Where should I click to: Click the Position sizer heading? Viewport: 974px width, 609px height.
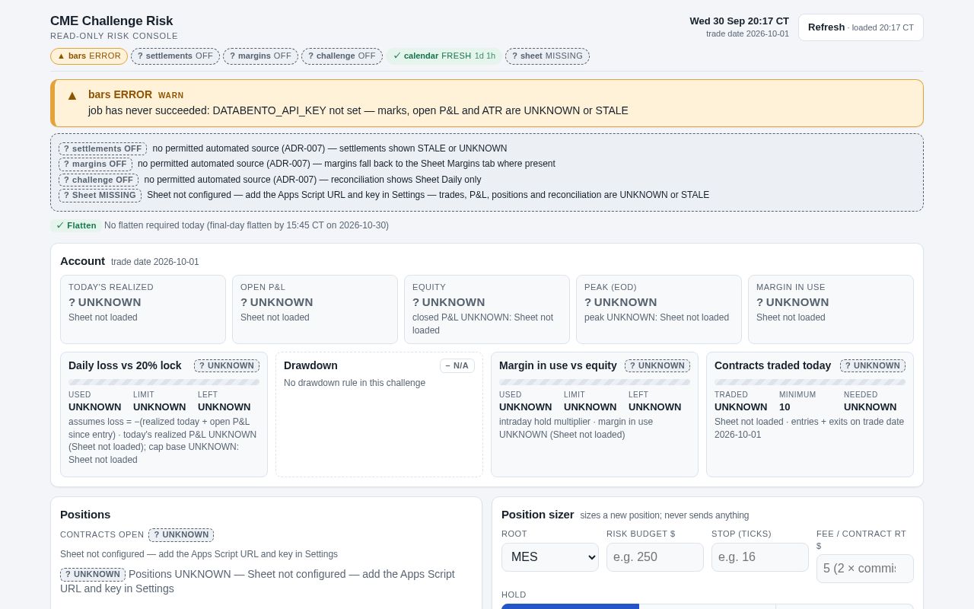tap(538, 515)
